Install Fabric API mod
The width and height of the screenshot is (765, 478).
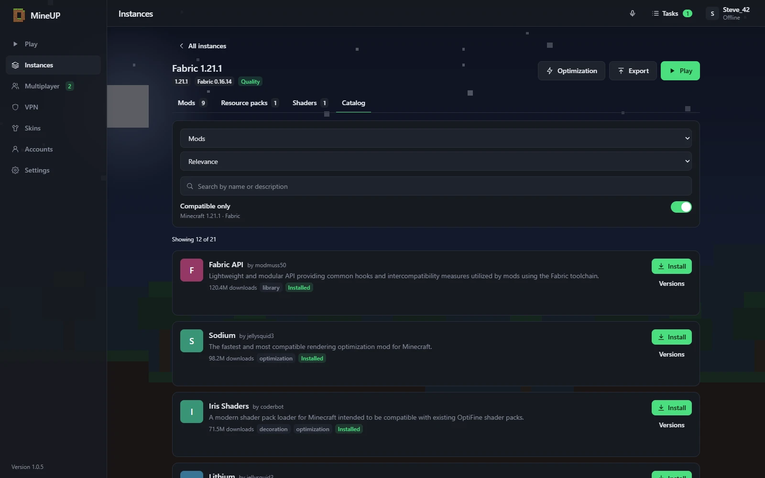(x=672, y=266)
